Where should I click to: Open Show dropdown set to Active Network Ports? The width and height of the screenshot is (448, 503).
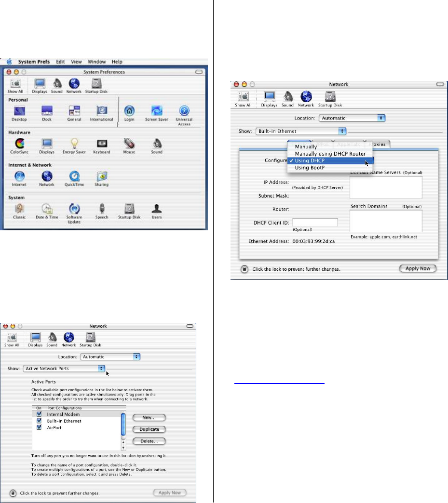[x=64, y=369]
